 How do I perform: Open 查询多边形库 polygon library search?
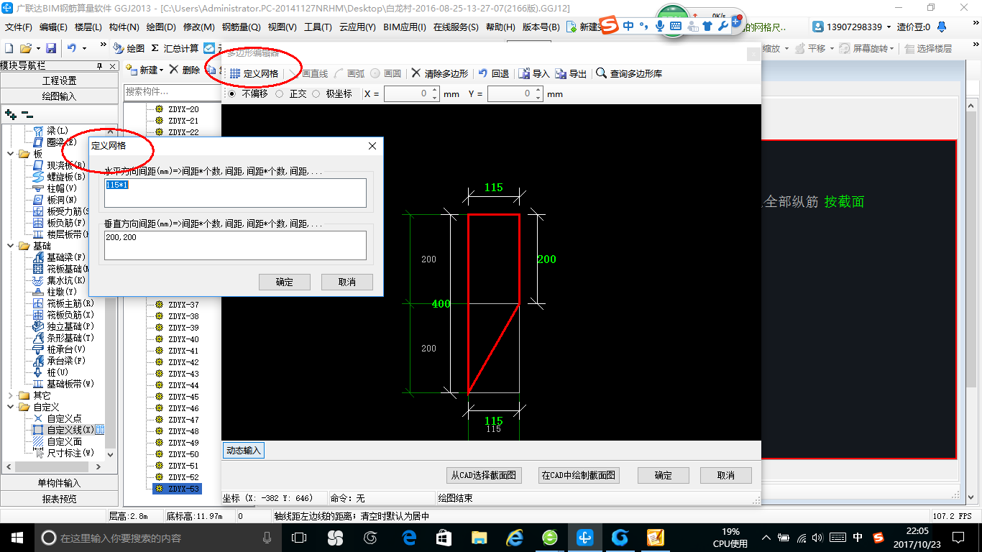[630, 73]
